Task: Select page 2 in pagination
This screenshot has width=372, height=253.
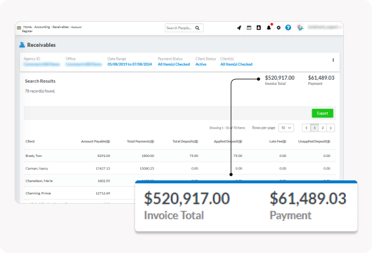Action: (x=323, y=128)
